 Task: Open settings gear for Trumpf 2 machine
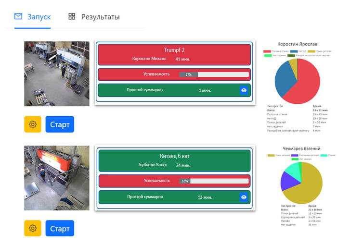click(x=33, y=124)
